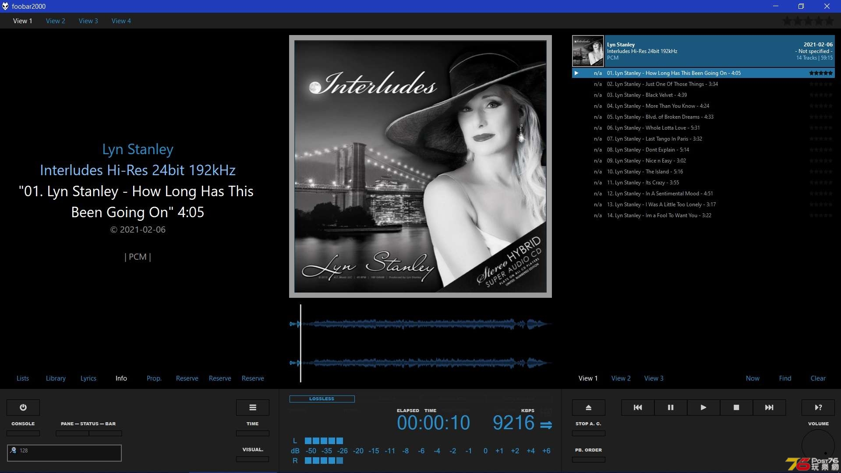Seek by clicking the upper waveform channel

[420, 324]
